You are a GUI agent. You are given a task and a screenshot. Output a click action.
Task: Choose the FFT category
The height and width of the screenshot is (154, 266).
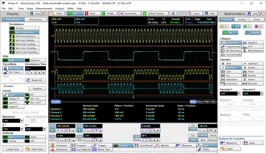253,47
